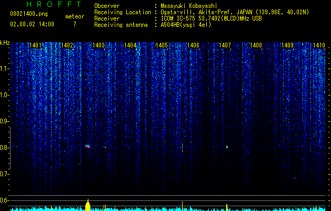Click the date stamp 02.08.02 14:00
This screenshot has height=211, width=331.
32,24
